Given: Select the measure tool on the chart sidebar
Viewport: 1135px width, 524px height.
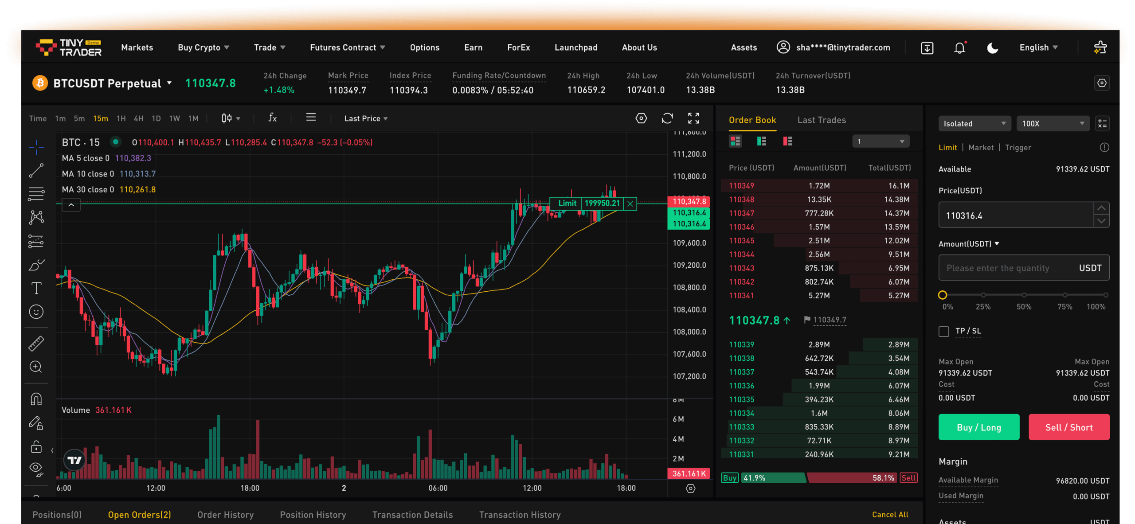Looking at the screenshot, I should [x=36, y=344].
